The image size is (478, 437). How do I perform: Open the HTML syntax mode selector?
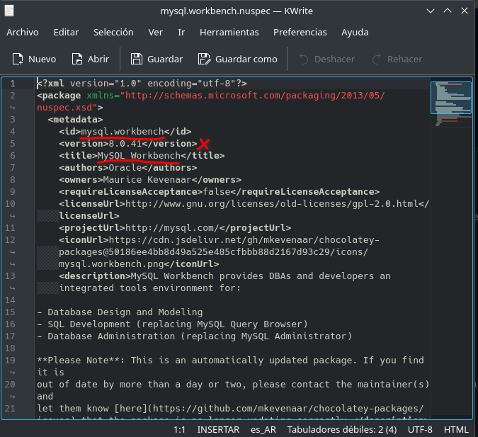click(x=455, y=430)
